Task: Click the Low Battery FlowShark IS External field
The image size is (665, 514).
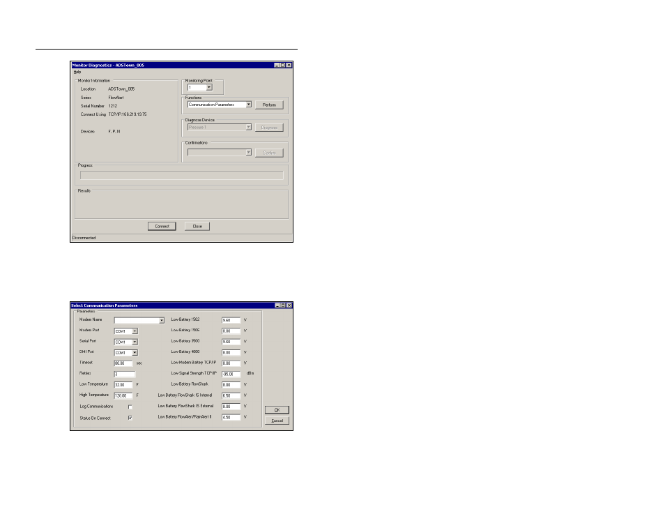Action: [231, 407]
